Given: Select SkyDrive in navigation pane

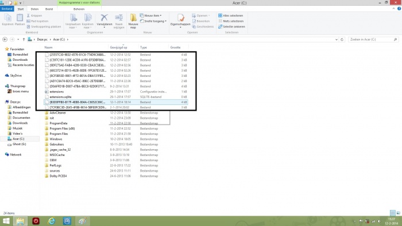Looking at the screenshot, I should (16, 76).
